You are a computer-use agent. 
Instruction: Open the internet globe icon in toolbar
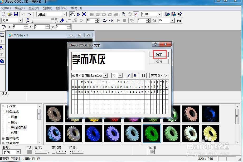tap(130, 14)
